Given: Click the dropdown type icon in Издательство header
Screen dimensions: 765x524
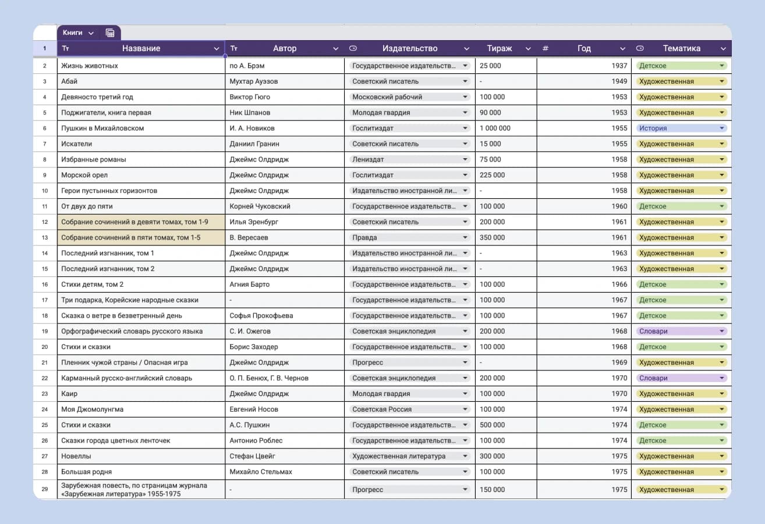Looking at the screenshot, I should (x=353, y=48).
